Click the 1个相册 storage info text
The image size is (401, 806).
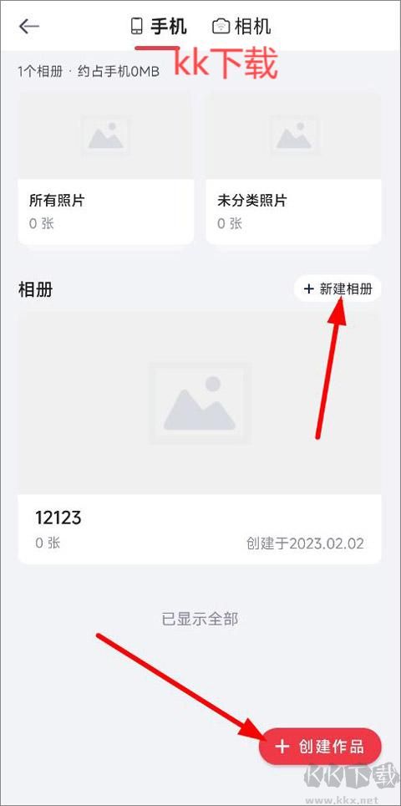(89, 71)
